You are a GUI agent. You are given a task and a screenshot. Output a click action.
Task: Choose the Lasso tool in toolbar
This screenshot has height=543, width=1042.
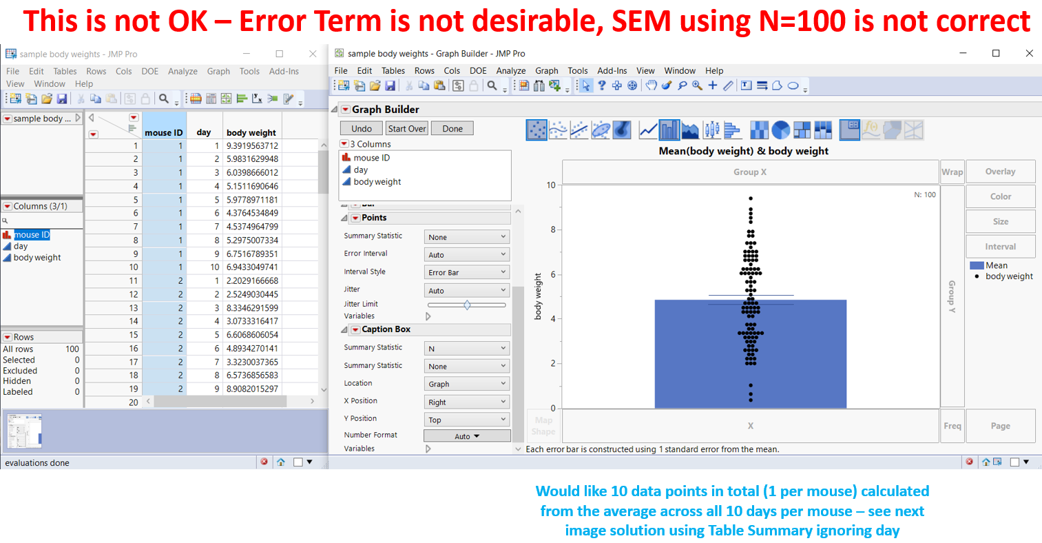tap(682, 85)
